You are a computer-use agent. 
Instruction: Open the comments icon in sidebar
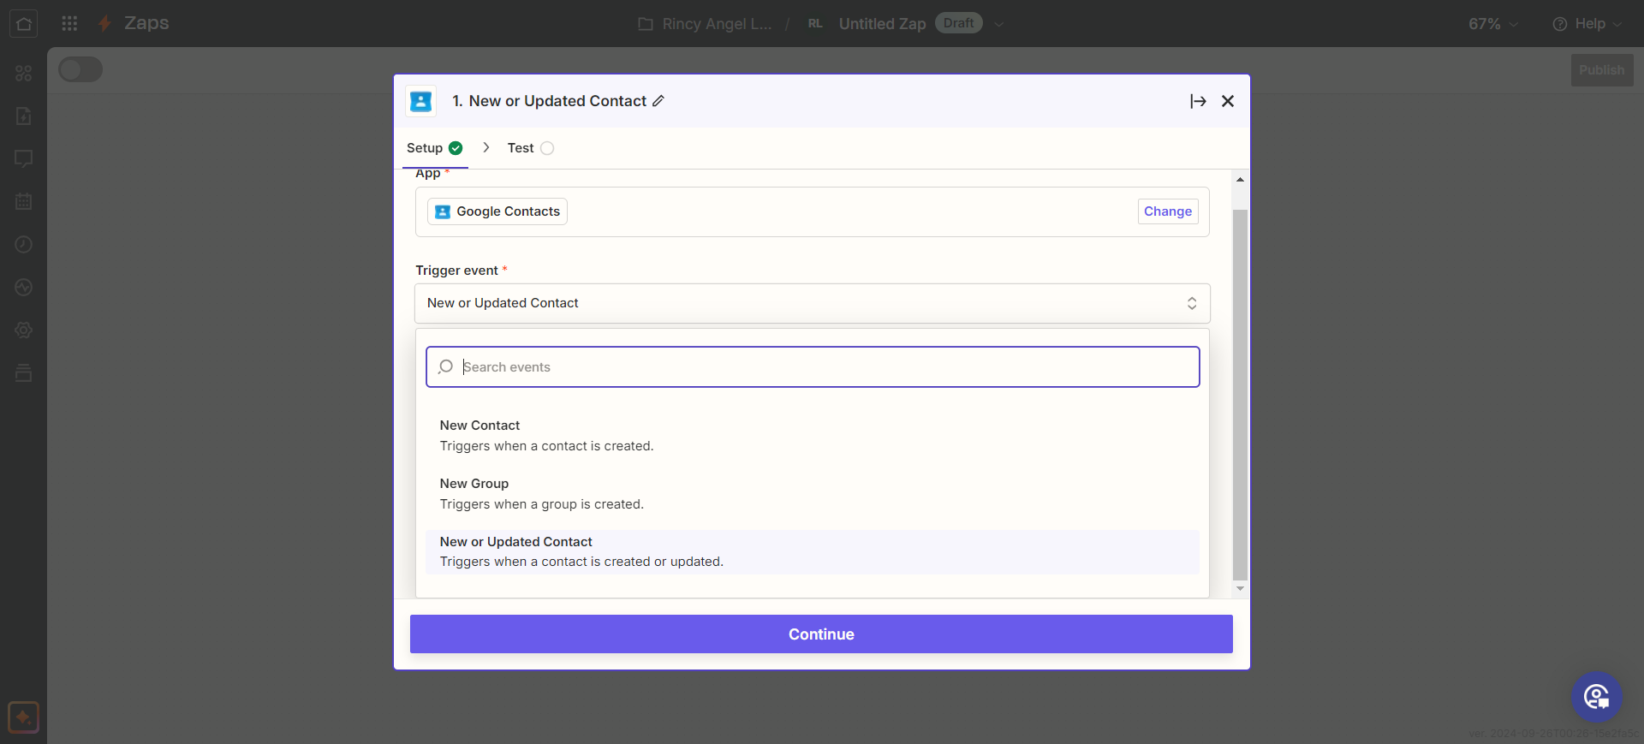tap(24, 158)
